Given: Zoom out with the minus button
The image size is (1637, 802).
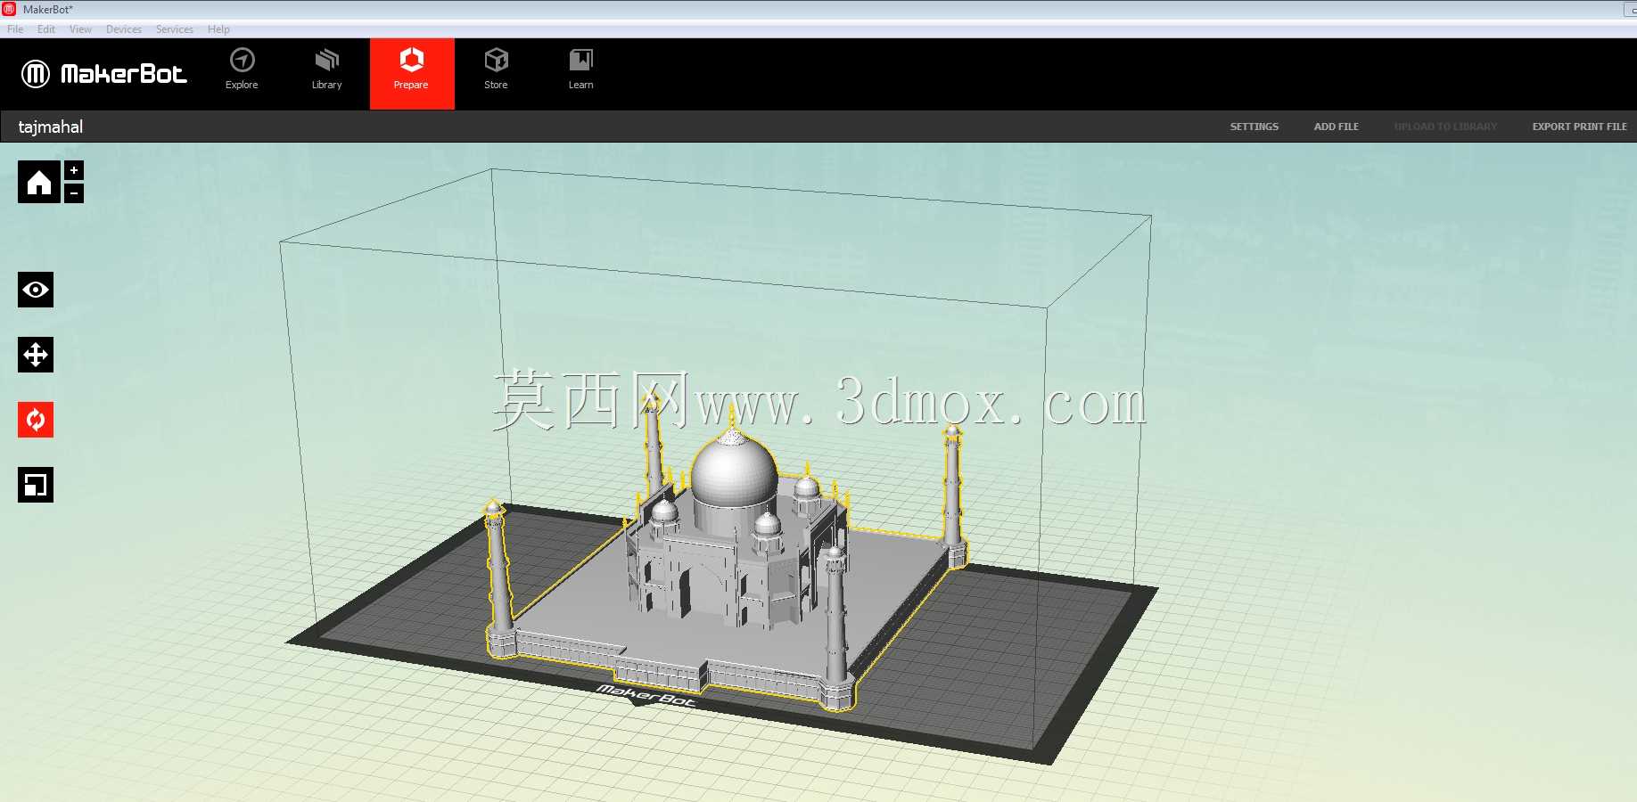Looking at the screenshot, I should (x=74, y=192).
